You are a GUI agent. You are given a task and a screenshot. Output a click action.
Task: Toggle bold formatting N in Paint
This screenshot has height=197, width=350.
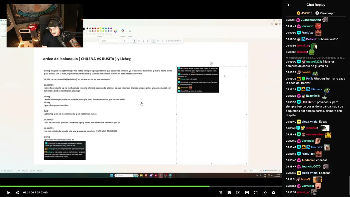pos(134,41)
